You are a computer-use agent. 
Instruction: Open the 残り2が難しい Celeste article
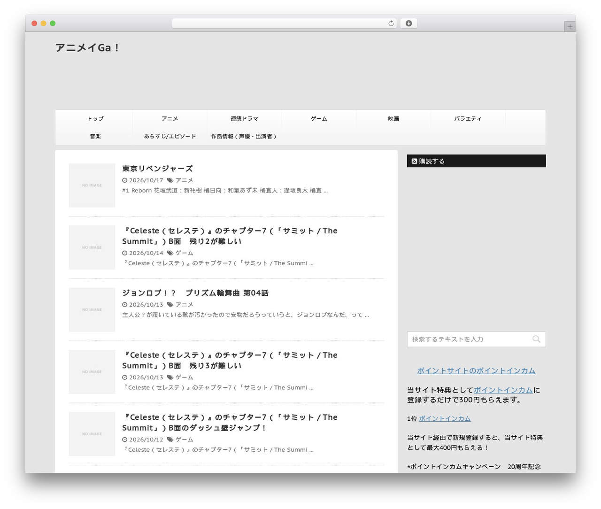(x=230, y=236)
